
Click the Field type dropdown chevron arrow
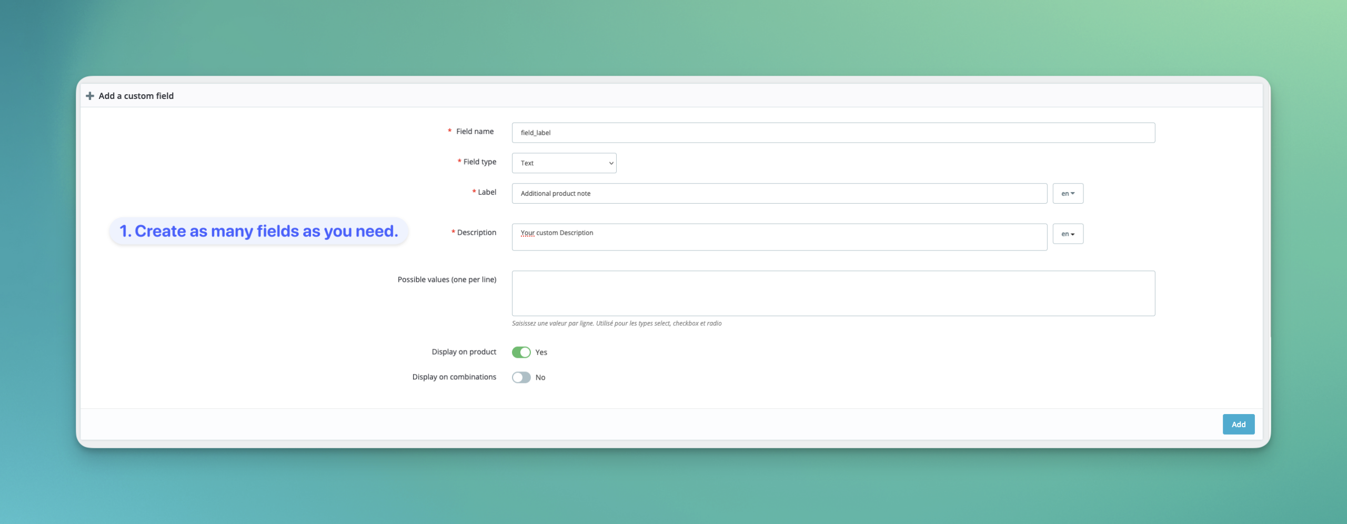pos(611,163)
